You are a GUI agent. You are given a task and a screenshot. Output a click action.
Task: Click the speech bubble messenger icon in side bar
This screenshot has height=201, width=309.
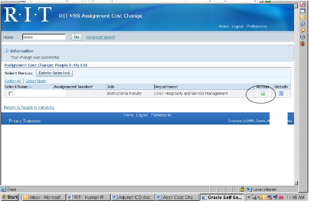coord(302,24)
